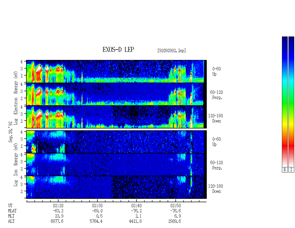Click the altitude value 5764.4
Viewport: 295px width, 228px height.
click(x=96, y=221)
